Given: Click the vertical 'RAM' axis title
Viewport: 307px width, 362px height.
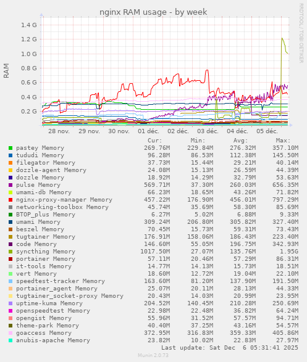Looking at the screenshot, I should click(x=6, y=71).
